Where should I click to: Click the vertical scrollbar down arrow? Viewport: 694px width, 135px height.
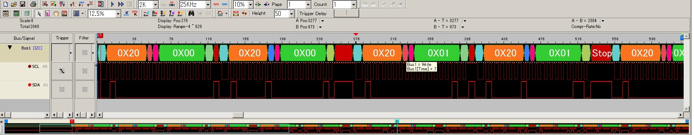coord(687,109)
